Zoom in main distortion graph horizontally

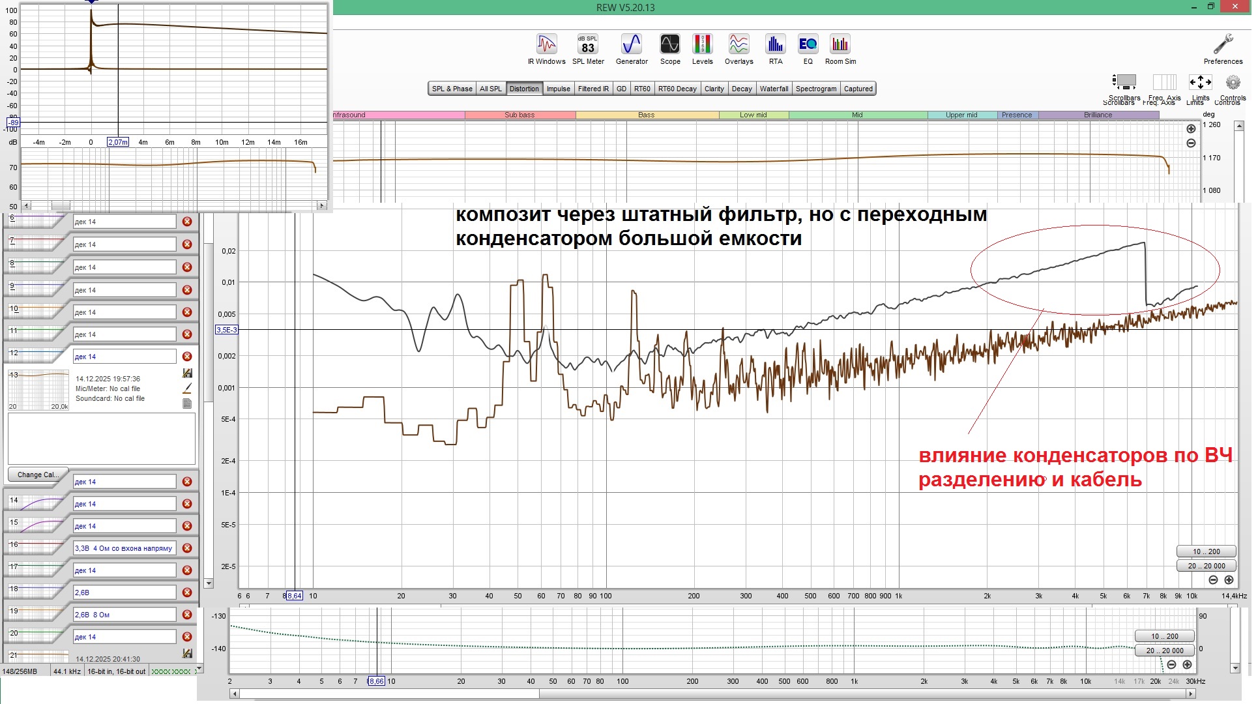1229,579
